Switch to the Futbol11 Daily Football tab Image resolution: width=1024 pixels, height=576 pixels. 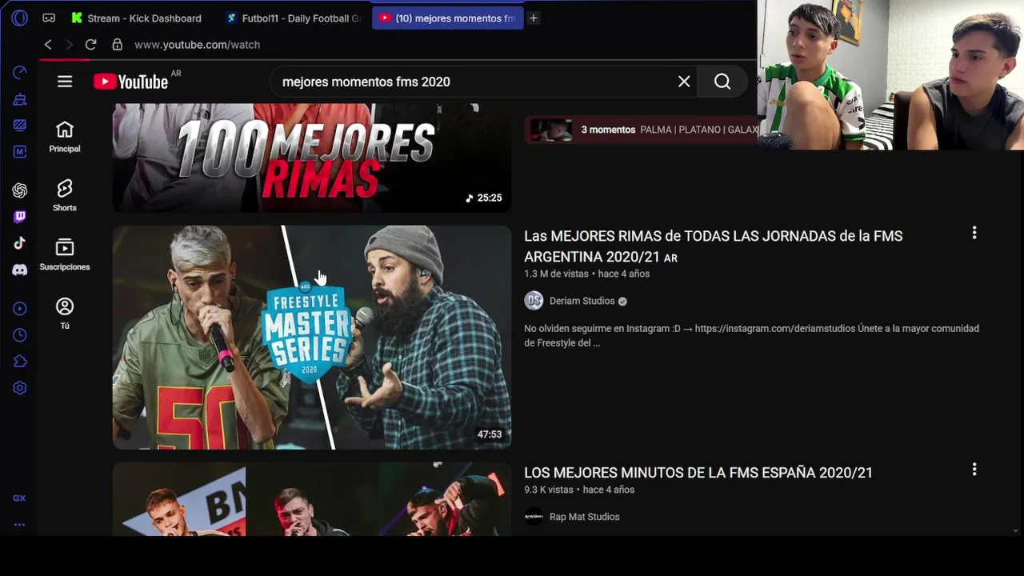point(294,18)
